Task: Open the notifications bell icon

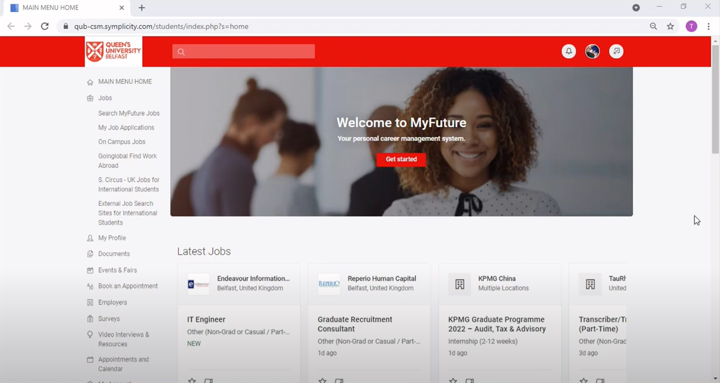Action: pyautogui.click(x=569, y=51)
